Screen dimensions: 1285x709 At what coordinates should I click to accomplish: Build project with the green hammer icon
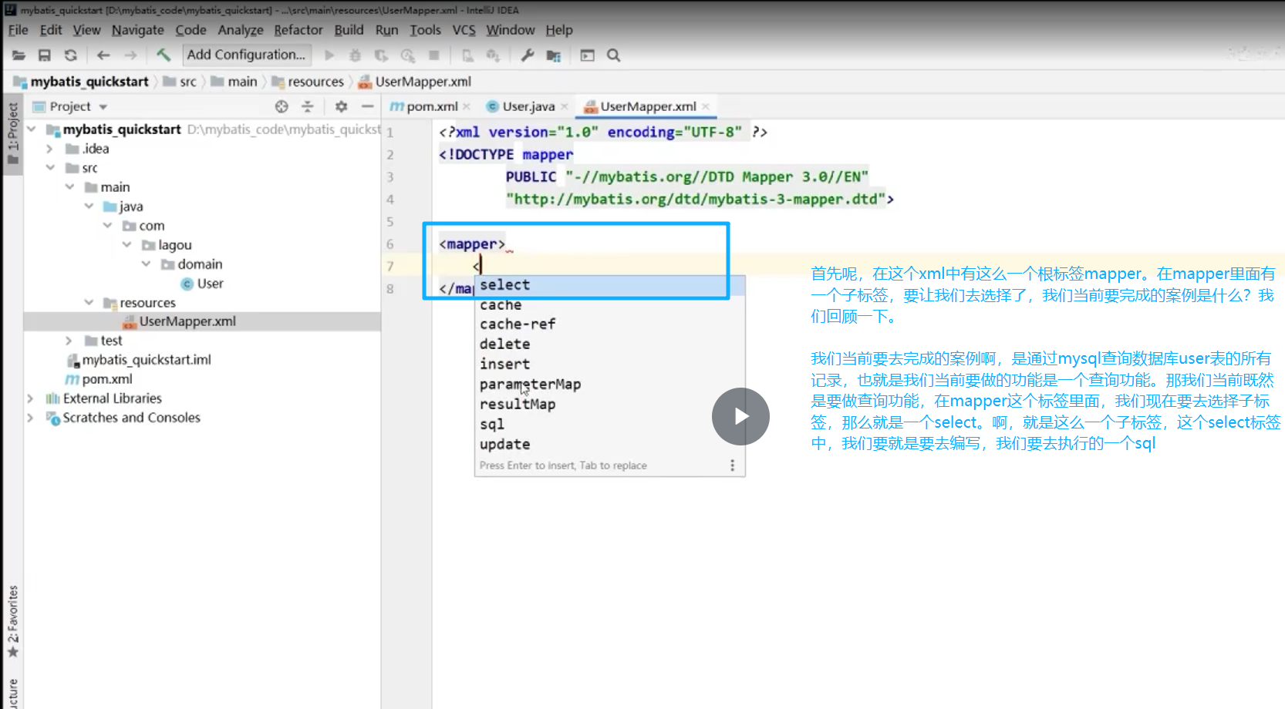[x=163, y=55]
